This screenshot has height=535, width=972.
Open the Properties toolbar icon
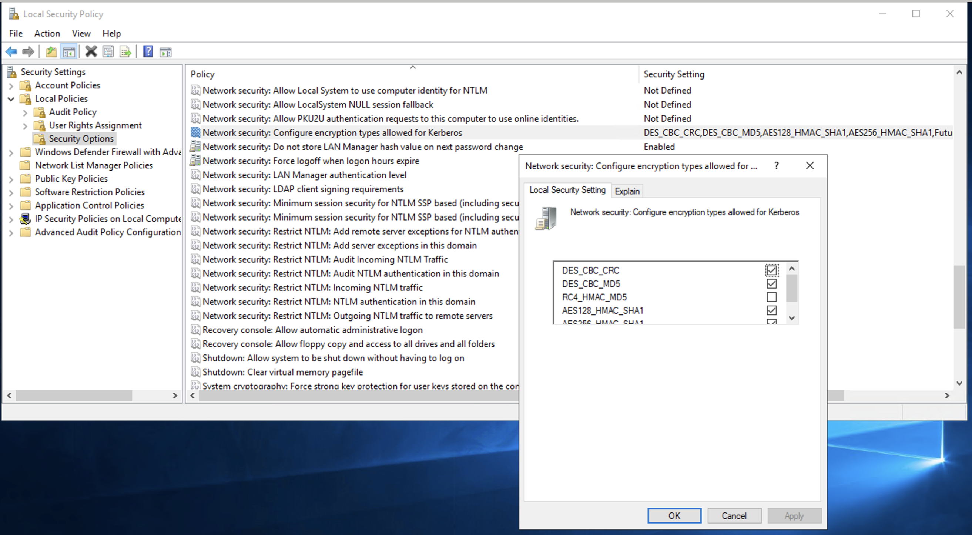[x=108, y=52]
